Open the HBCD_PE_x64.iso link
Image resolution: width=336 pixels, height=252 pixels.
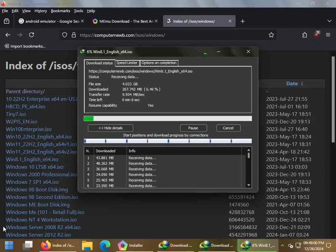click(x=26, y=107)
